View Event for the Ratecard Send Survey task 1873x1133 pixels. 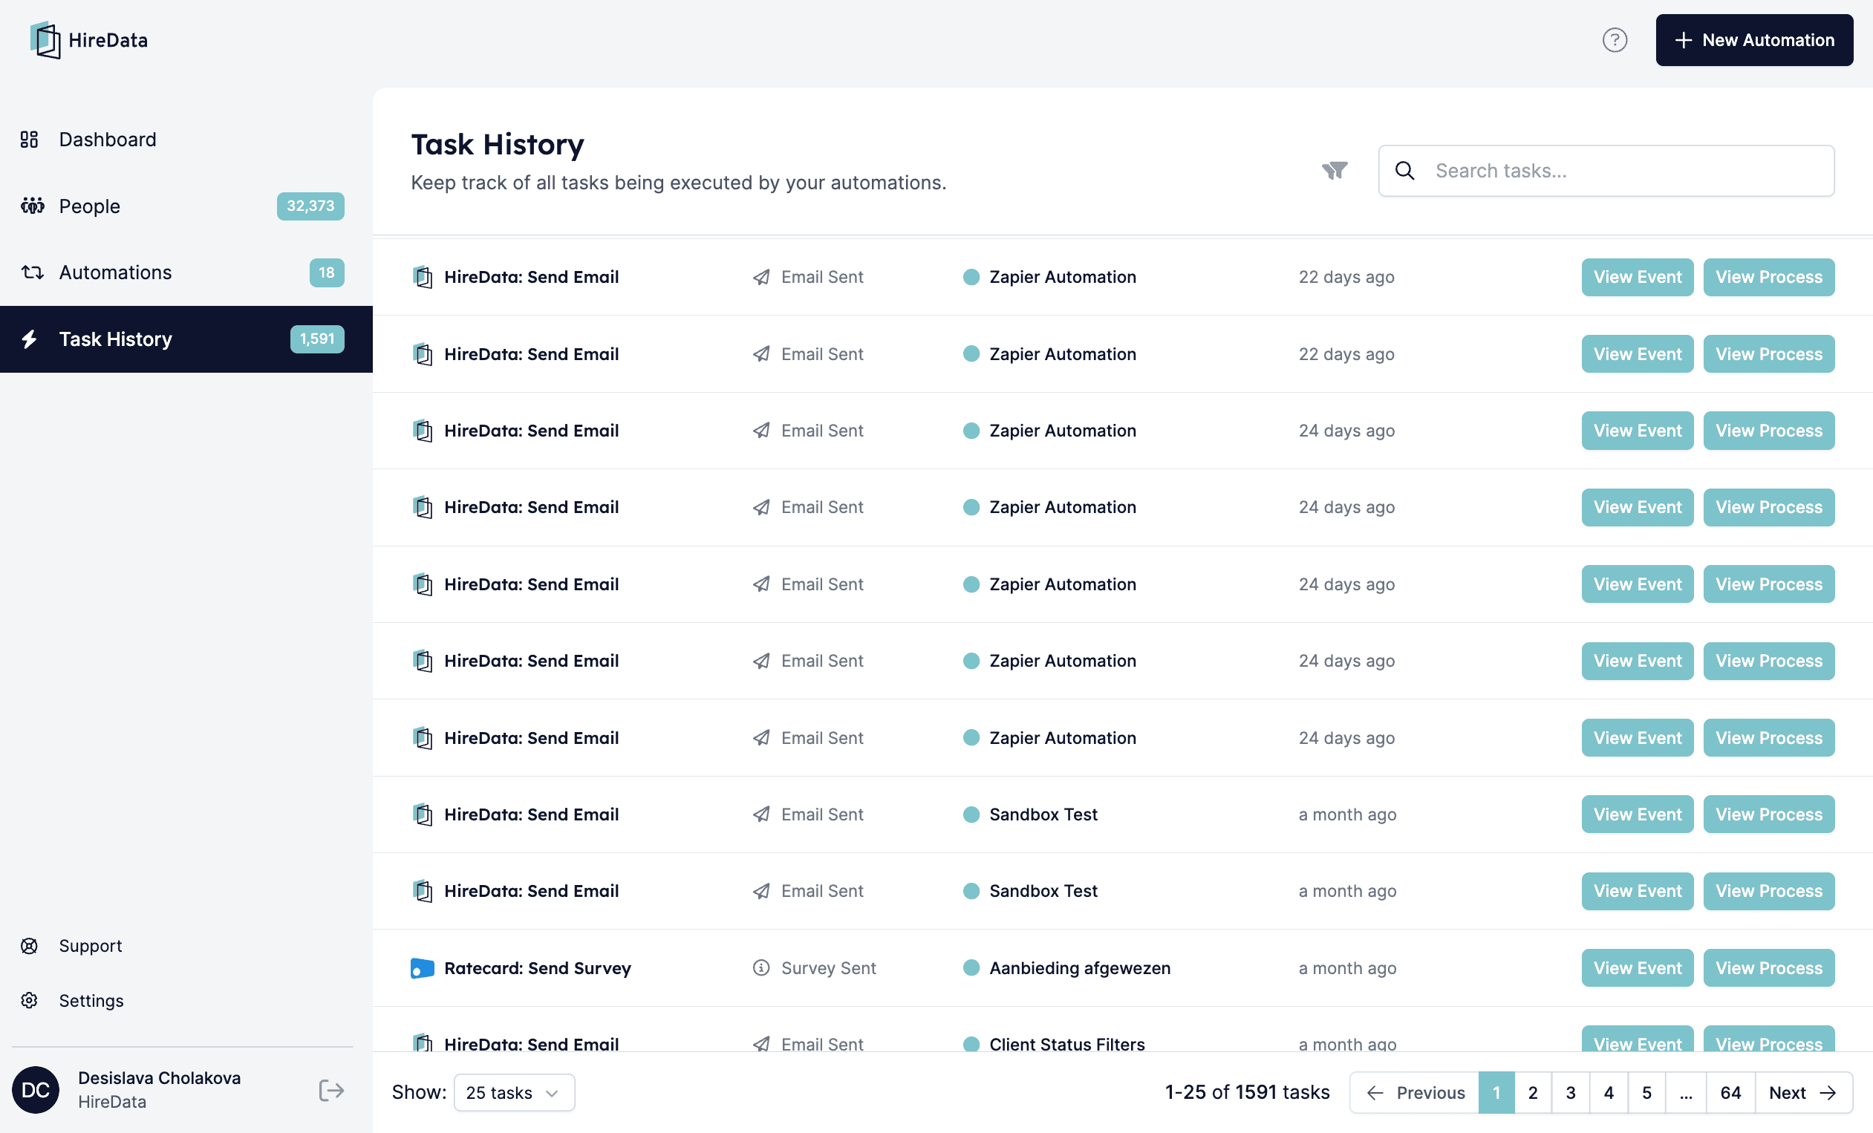[x=1638, y=967]
